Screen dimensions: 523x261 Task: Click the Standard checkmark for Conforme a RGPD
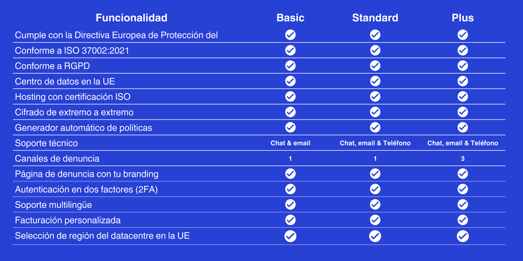(x=375, y=65)
